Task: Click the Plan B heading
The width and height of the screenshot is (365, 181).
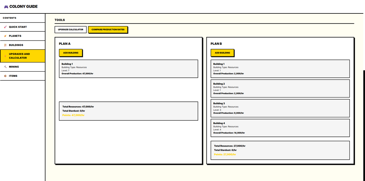Action: coord(216,44)
